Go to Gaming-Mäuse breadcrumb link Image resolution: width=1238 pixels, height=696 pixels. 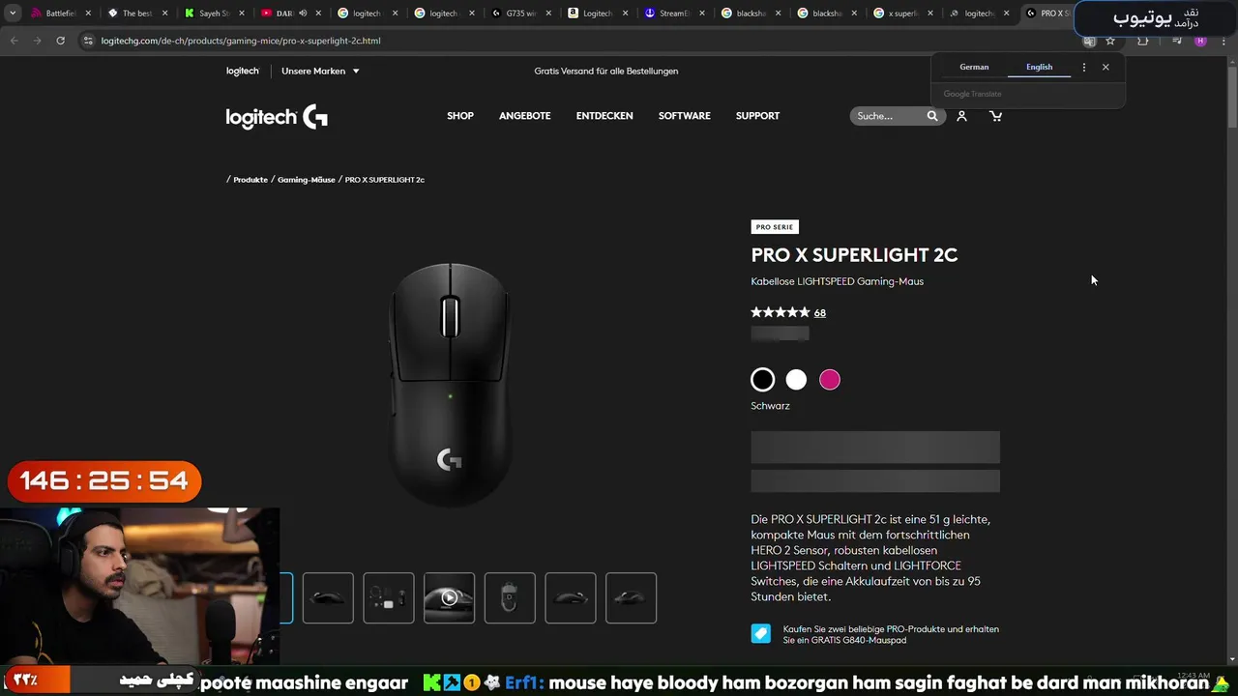click(x=307, y=180)
